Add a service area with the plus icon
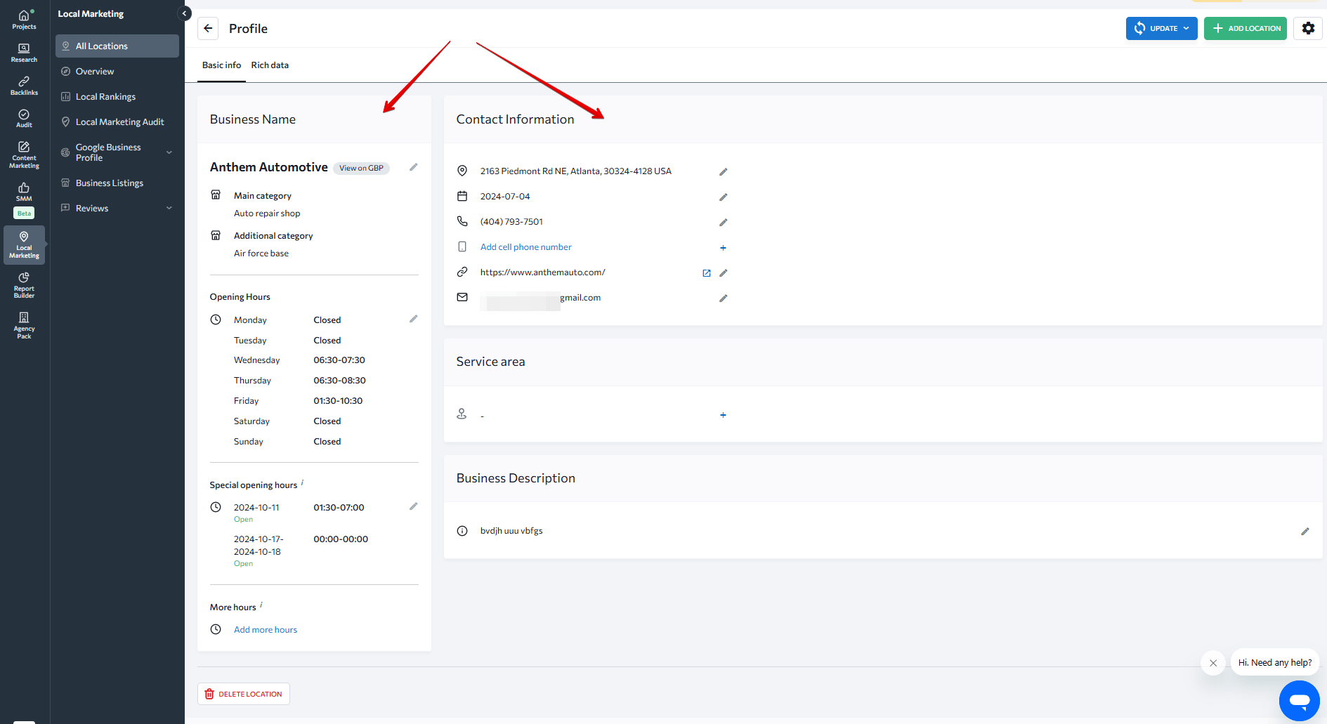The height and width of the screenshot is (724, 1327). click(x=723, y=415)
